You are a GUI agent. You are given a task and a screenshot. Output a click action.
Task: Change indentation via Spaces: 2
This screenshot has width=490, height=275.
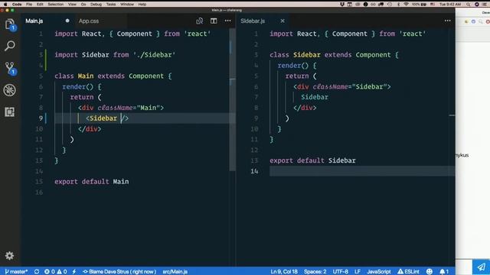(x=315, y=272)
